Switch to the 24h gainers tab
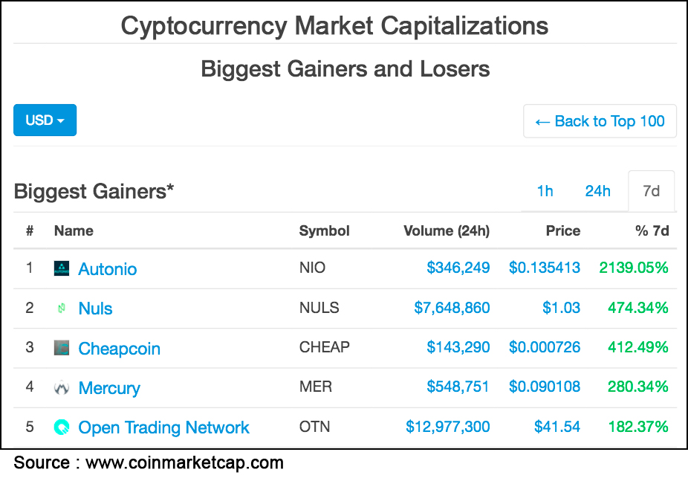Viewport: 688px width, 481px height. tap(597, 191)
